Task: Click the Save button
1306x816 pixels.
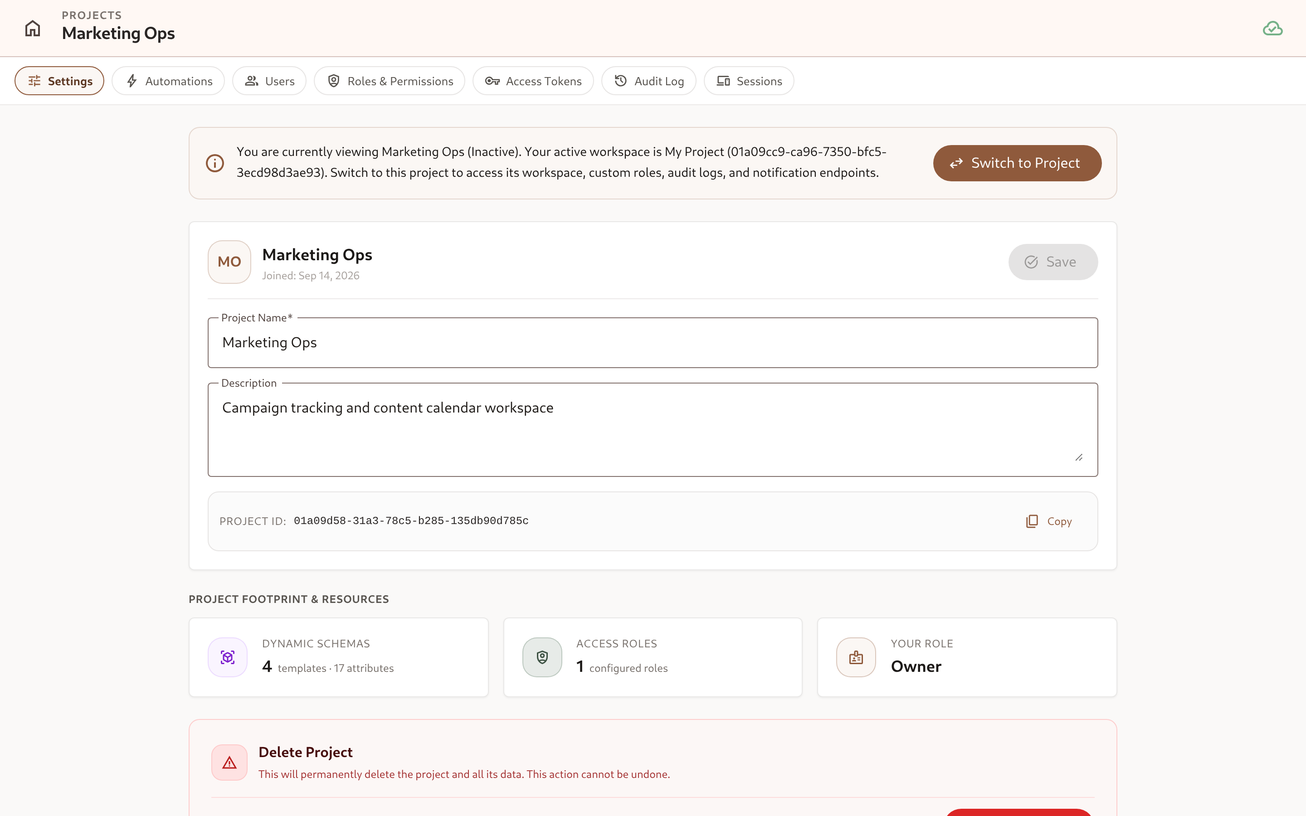Action: 1053,262
